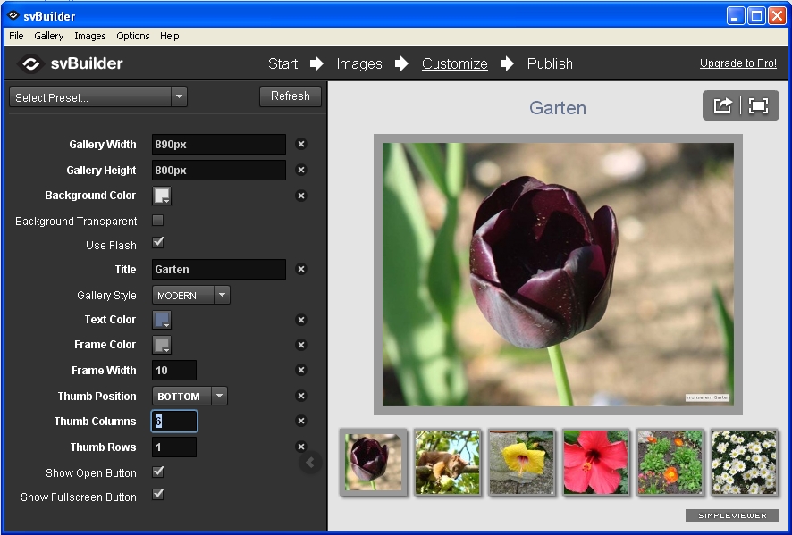Select the red hibiscus thumbnail
Screen dimensions: 792x535
pos(596,462)
